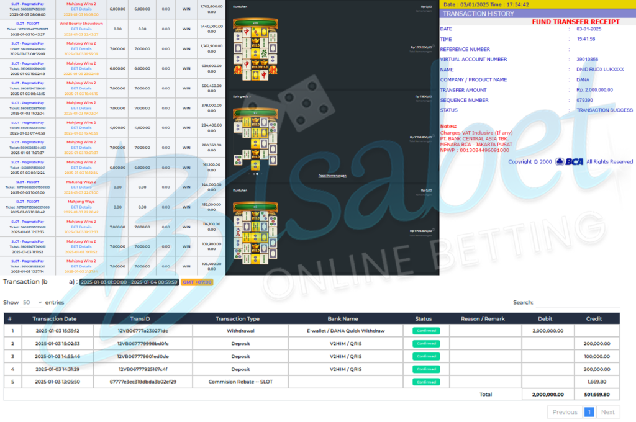This screenshot has height=422, width=636.
Task: Click Confirmed badge for Commision Rebate row
Action: tap(426, 382)
